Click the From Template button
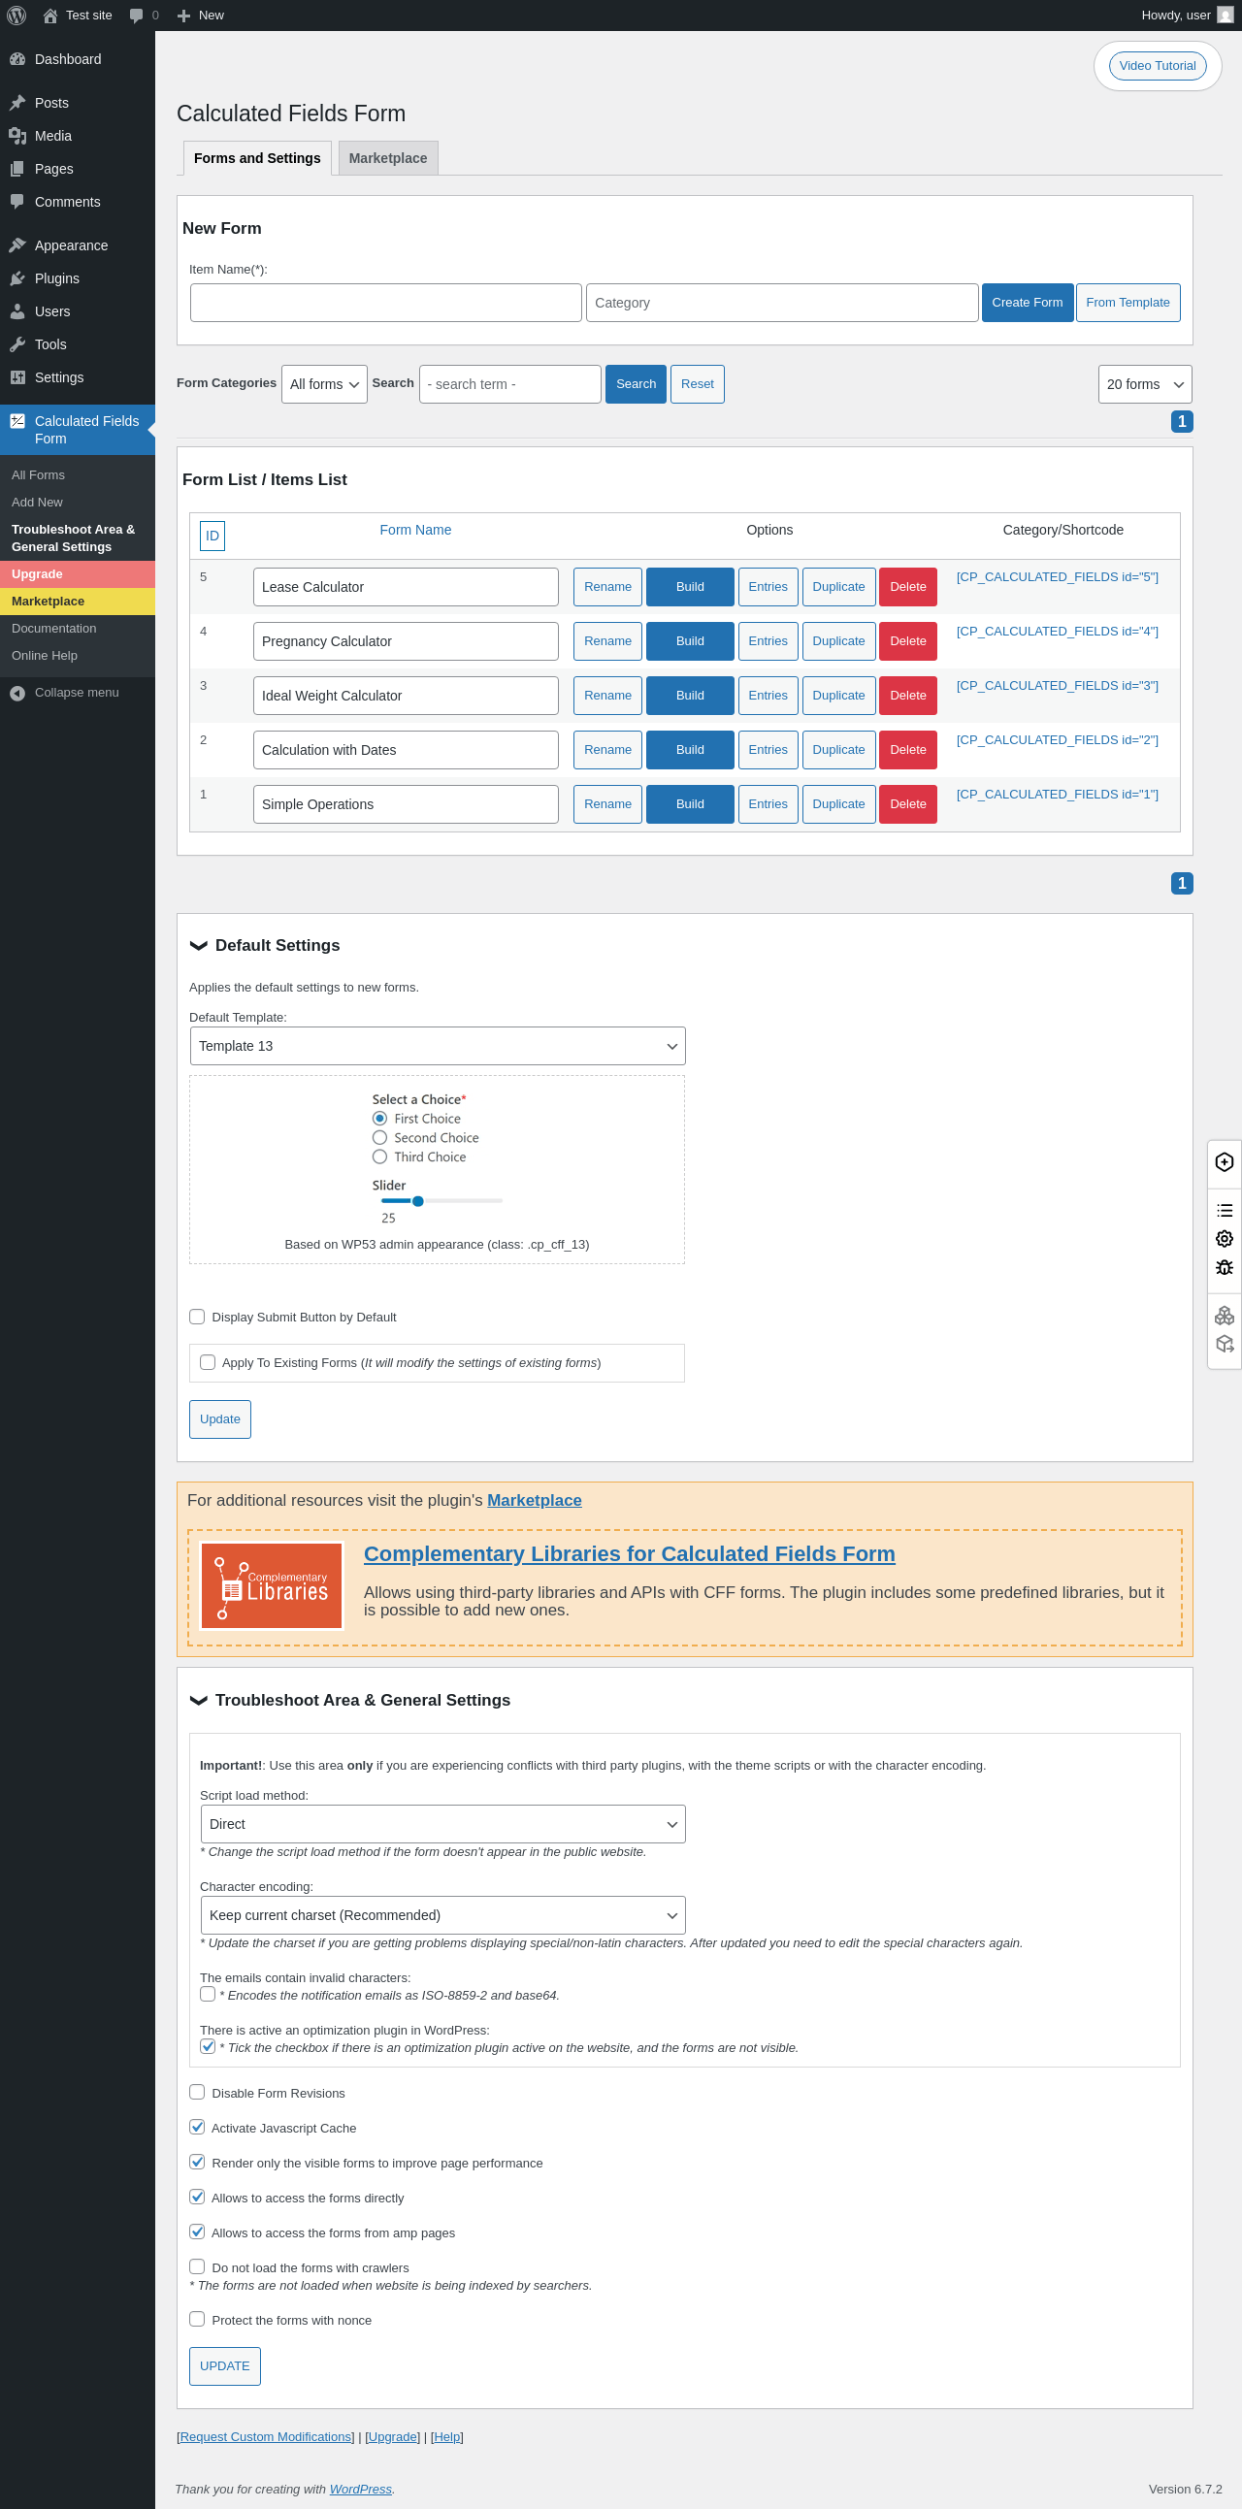 click(1128, 303)
